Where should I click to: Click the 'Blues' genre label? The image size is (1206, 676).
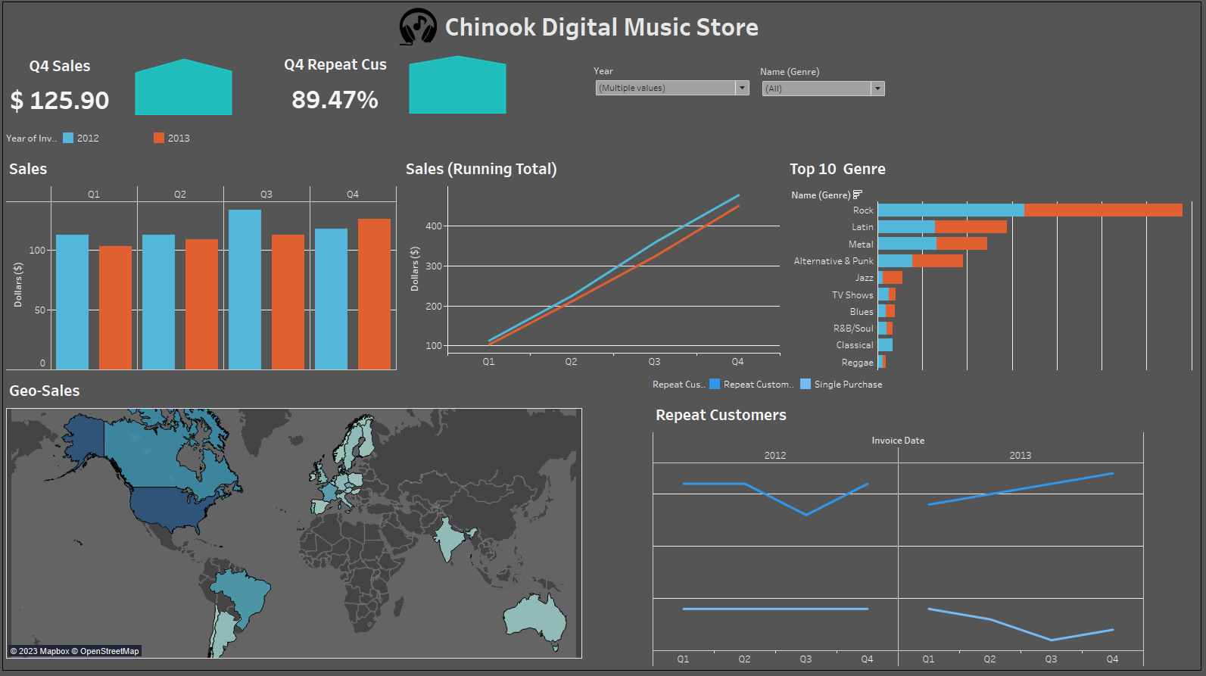[862, 312]
